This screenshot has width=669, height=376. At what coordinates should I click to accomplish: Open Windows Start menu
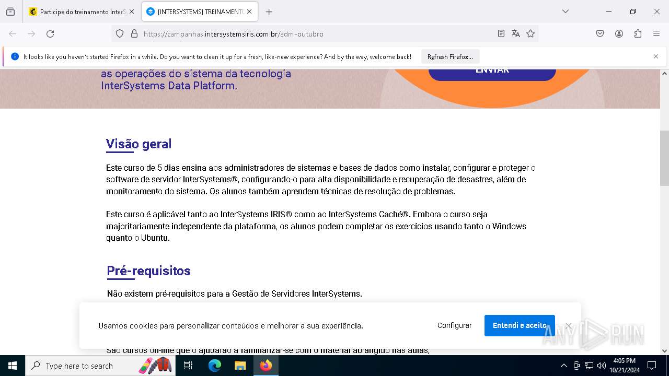click(13, 366)
